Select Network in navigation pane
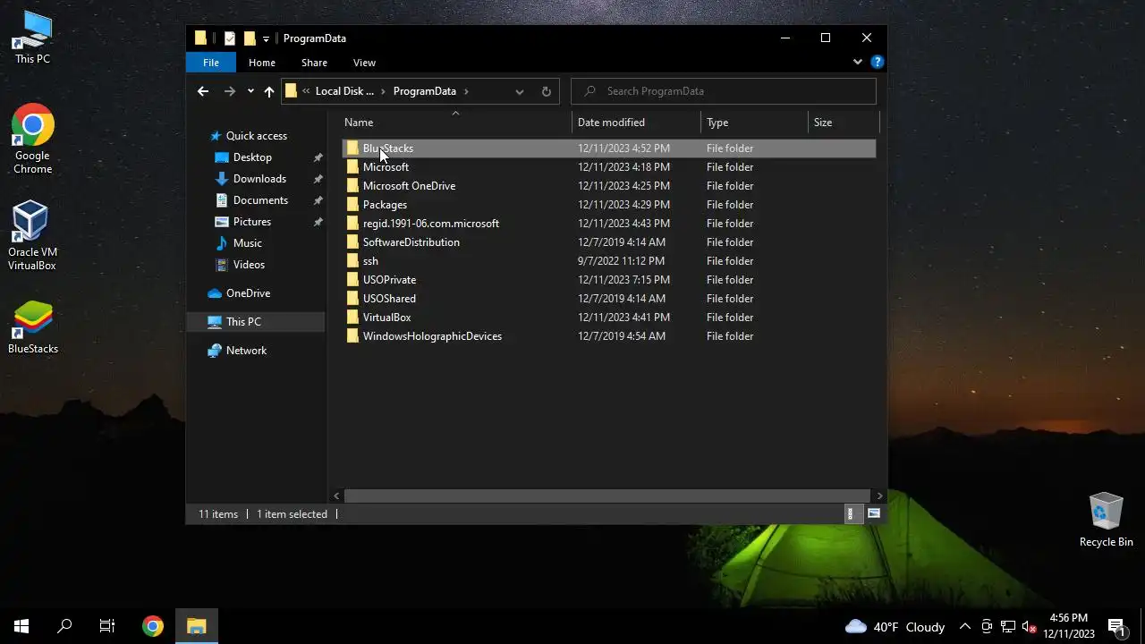The height and width of the screenshot is (644, 1145). point(246,351)
